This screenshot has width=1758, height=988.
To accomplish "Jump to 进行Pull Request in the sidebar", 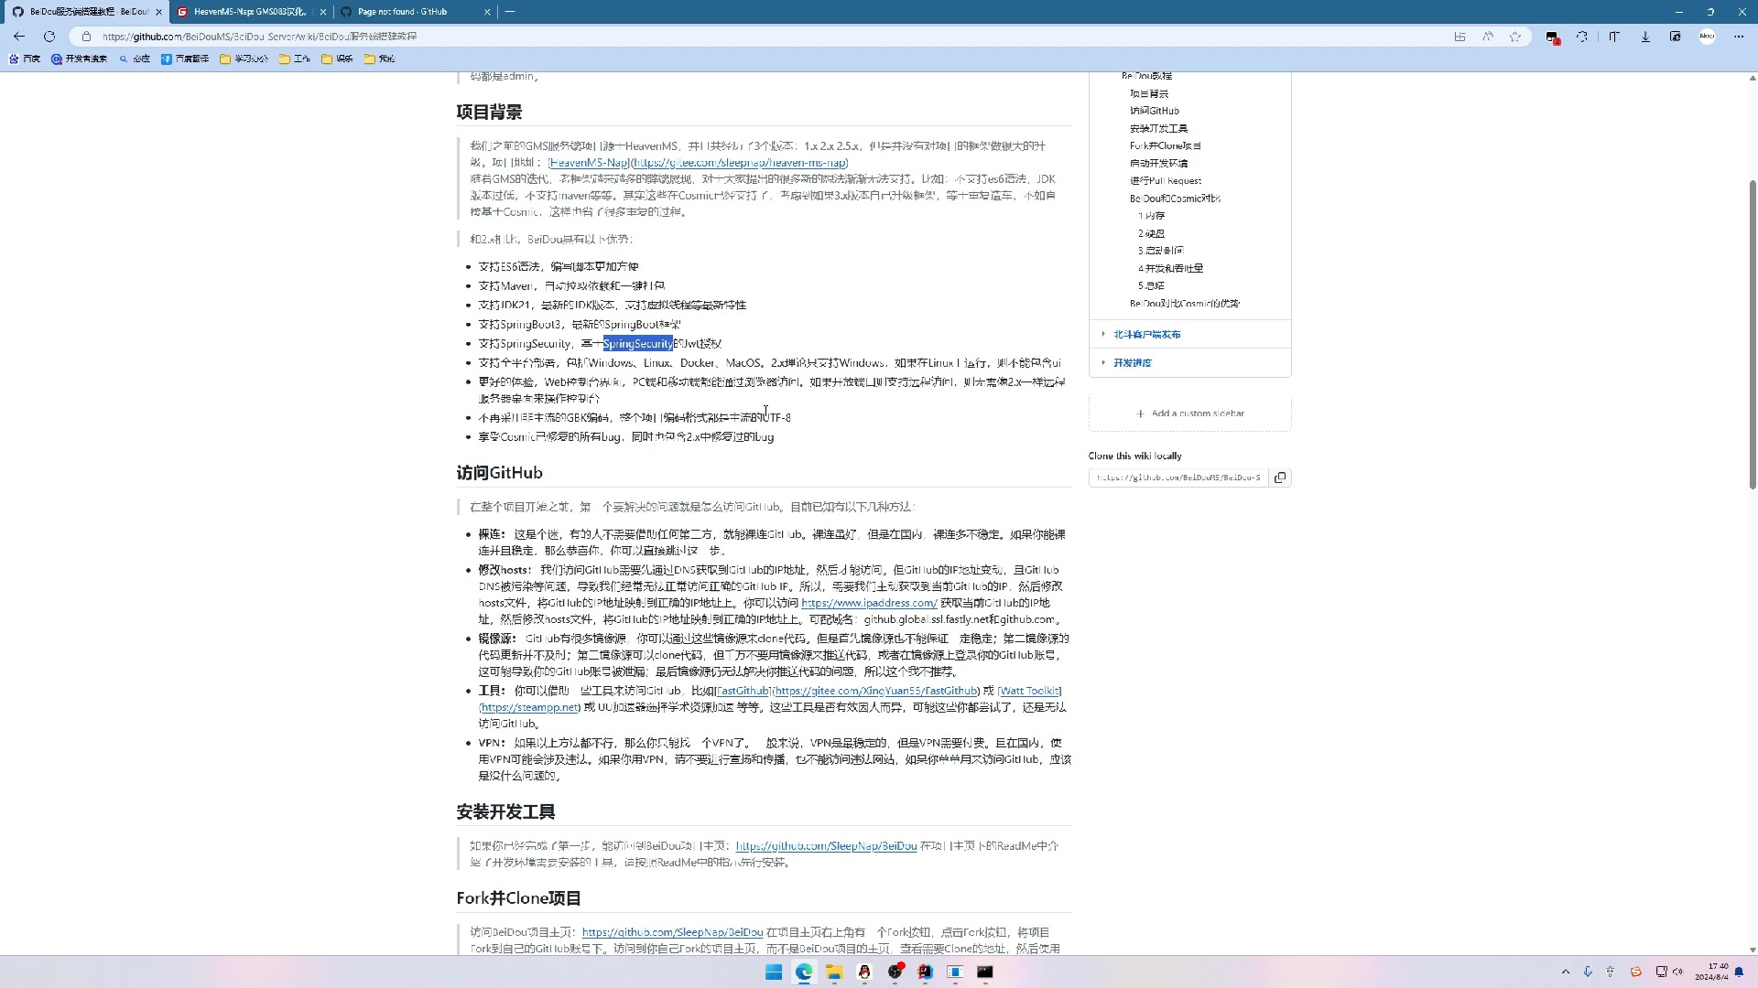I will point(1166,181).
